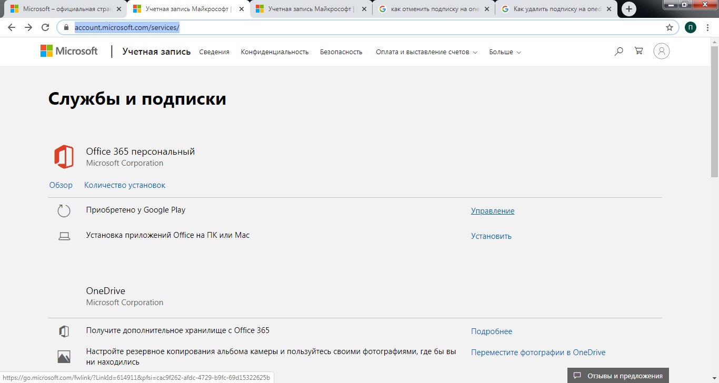
Task: Bookmark this page with star icon
Action: 670,27
